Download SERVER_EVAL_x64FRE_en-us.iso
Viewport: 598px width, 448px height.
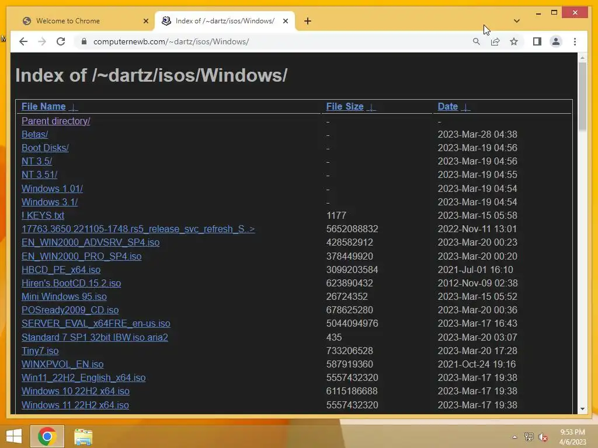[96, 323]
